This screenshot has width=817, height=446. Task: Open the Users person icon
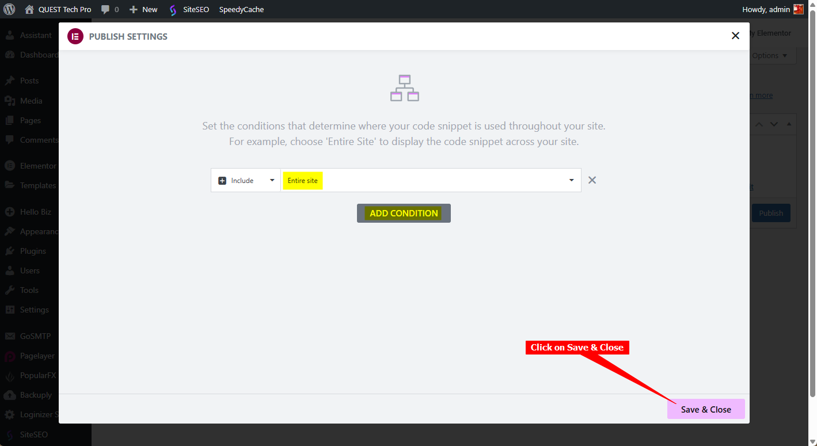(10, 270)
